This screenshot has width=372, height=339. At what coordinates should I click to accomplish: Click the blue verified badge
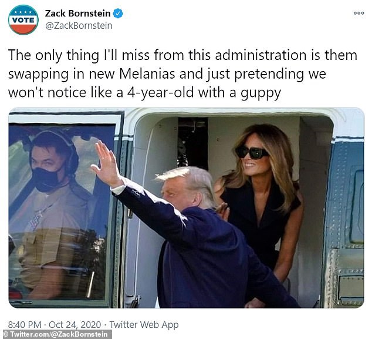coord(118,14)
